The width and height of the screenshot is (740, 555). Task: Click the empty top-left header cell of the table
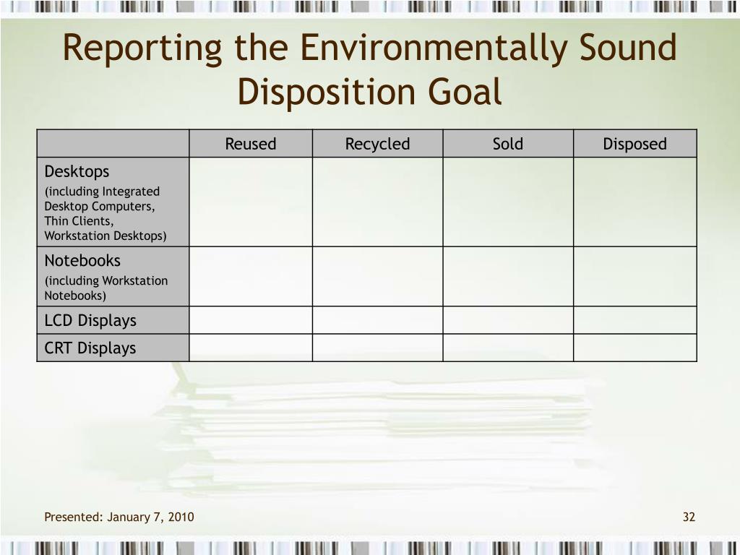(x=113, y=144)
